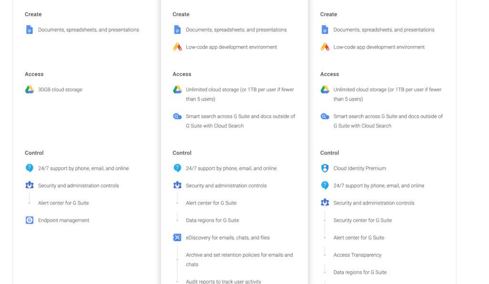
Task: Click 'Control' heading in third column
Action: point(330,153)
